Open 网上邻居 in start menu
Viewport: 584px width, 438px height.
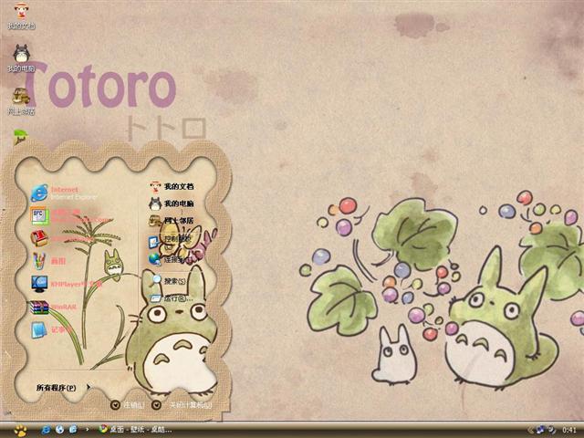coord(172,221)
